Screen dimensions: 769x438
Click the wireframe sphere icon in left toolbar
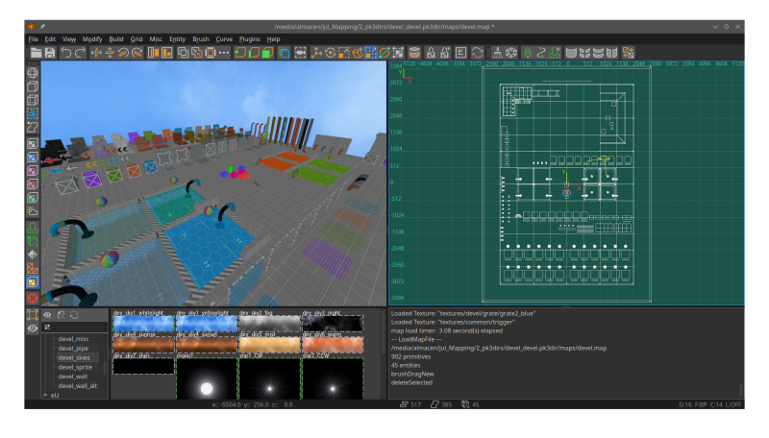(x=32, y=72)
